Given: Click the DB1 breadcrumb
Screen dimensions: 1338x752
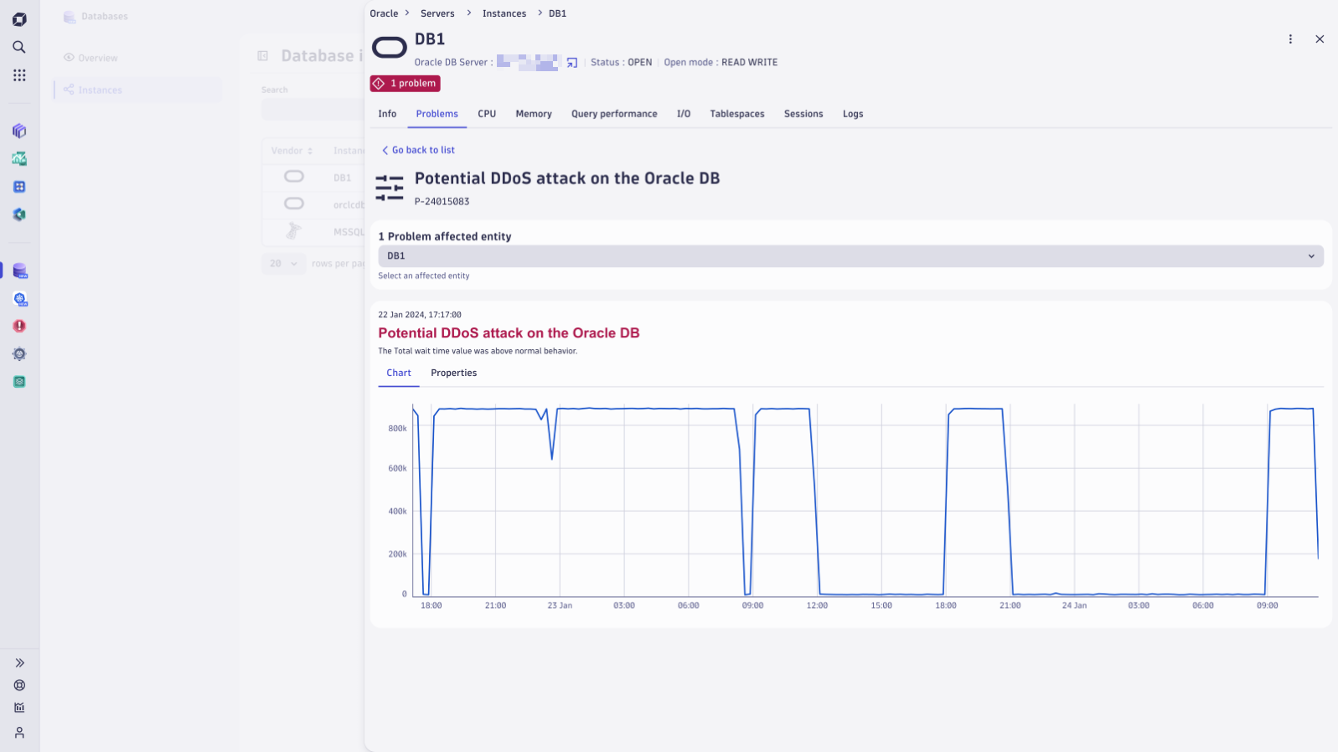Looking at the screenshot, I should pos(557,13).
